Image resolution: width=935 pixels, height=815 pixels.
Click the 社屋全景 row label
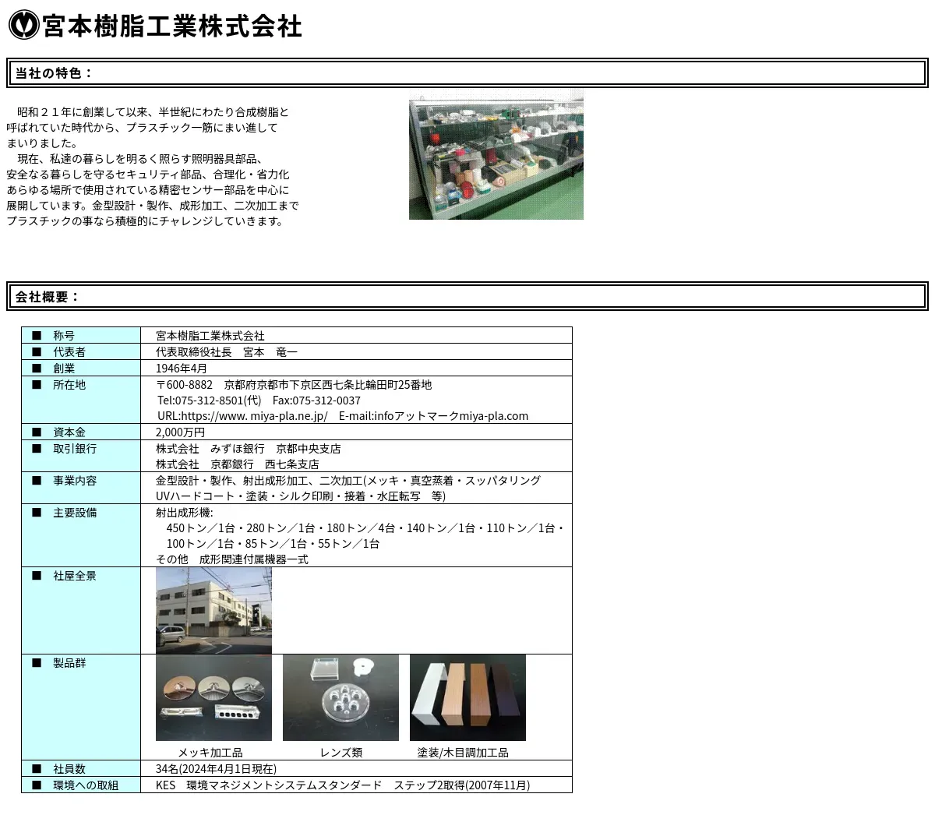click(x=75, y=576)
